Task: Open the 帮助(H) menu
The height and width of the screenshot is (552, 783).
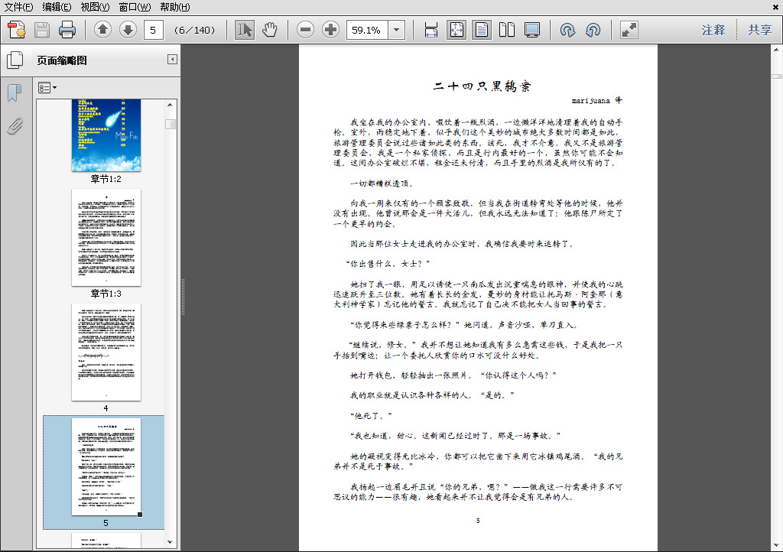Action: (x=175, y=7)
